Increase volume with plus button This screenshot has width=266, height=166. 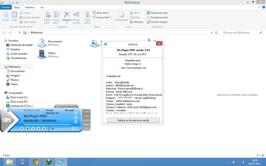(76, 129)
